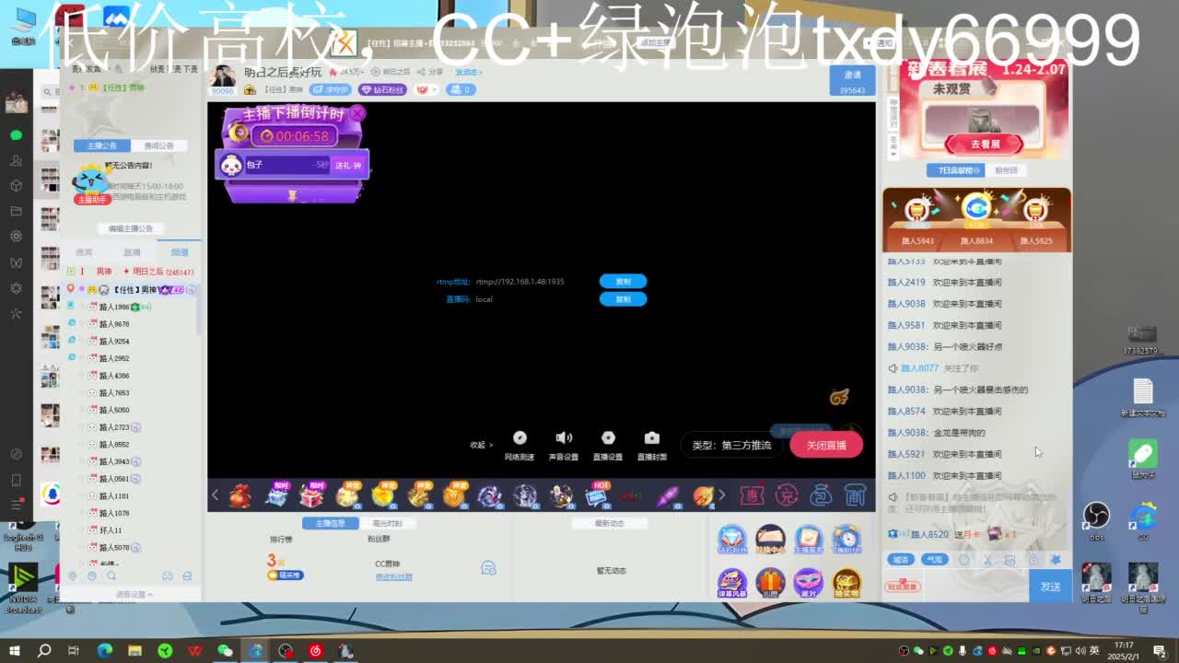
Task: Click the 去看展 banner button
Action: 985,145
